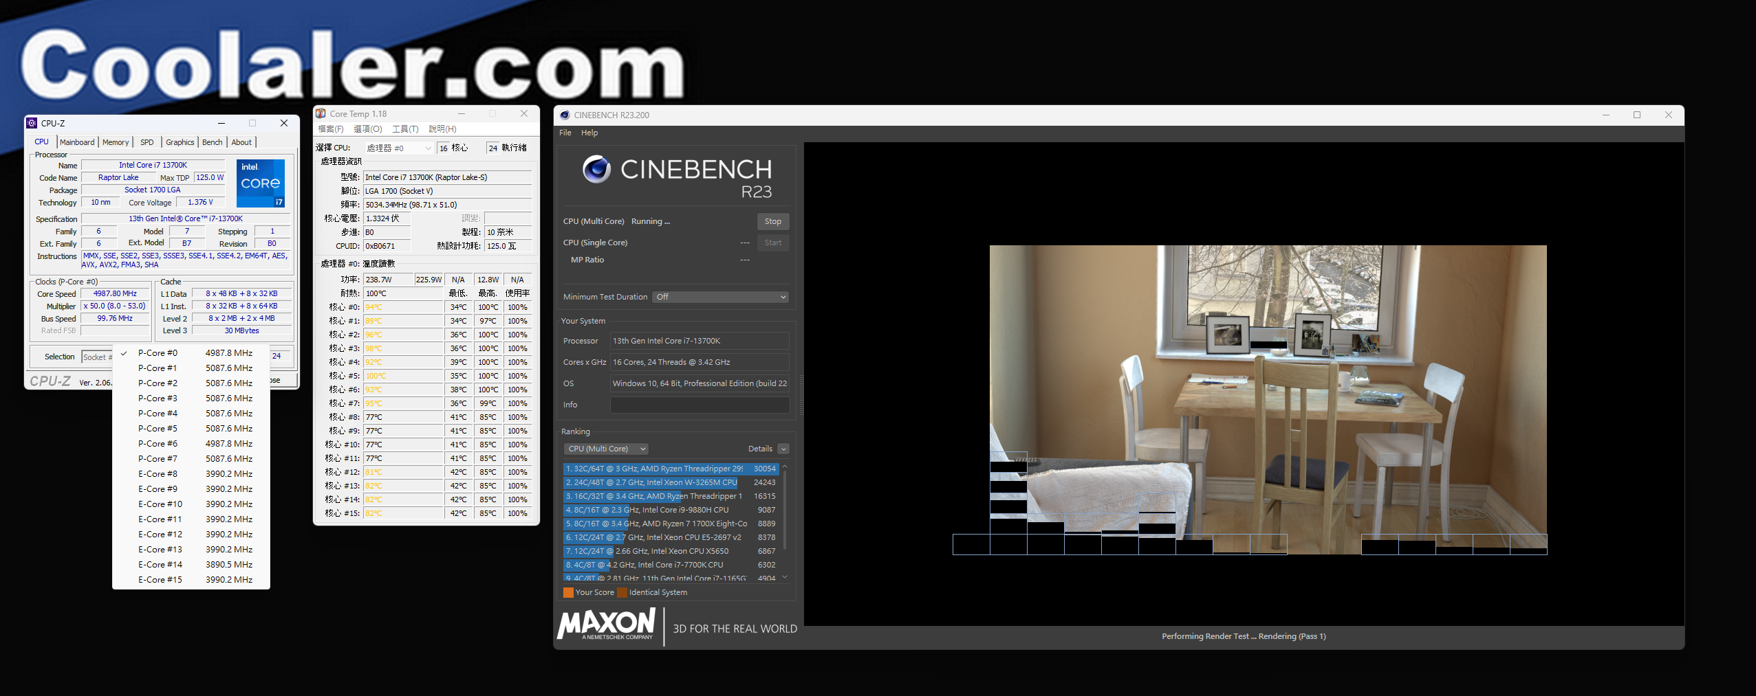The image size is (1756, 696).
Task: Click ranking entry AMD Ryzen Threadripper 30054
Action: click(x=671, y=469)
